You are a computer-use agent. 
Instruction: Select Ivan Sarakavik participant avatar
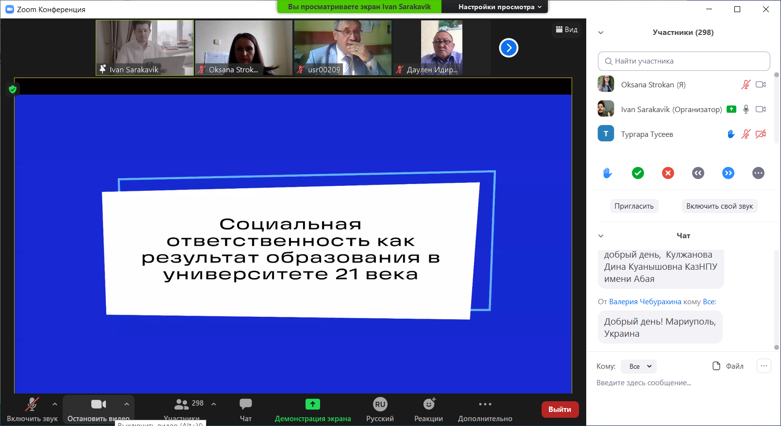(x=606, y=109)
